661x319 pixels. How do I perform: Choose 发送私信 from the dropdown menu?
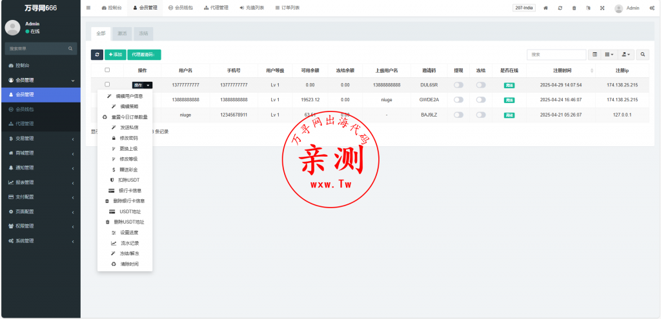coord(125,128)
